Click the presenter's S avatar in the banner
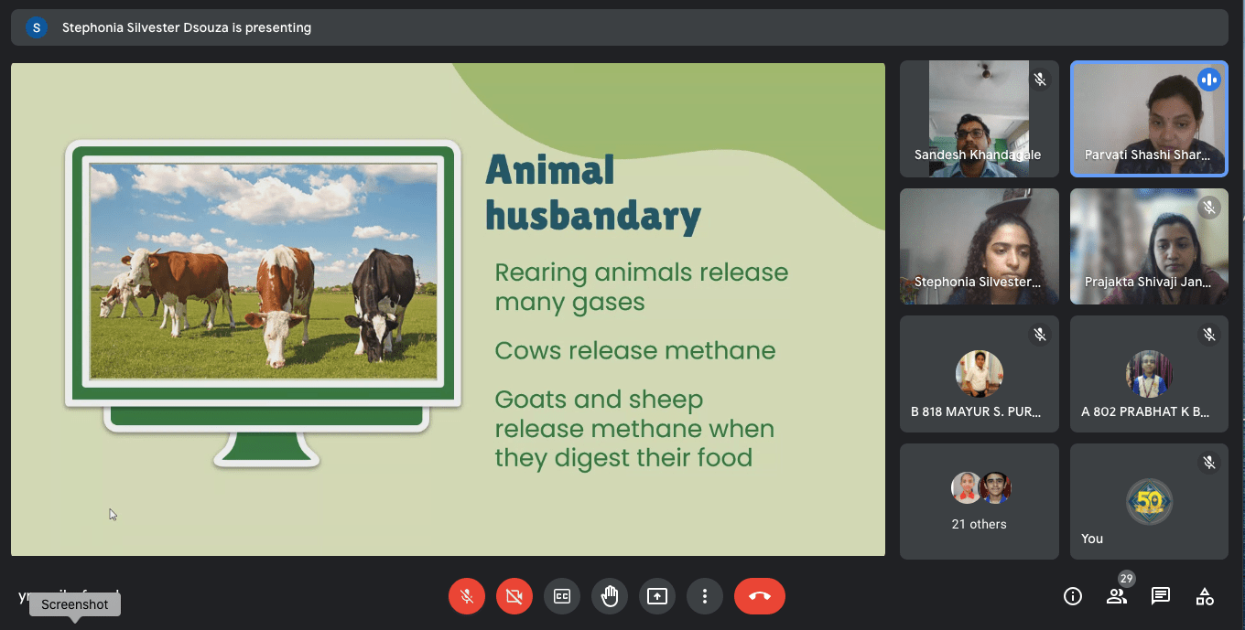Viewport: 1245px width, 630px height. [37, 27]
